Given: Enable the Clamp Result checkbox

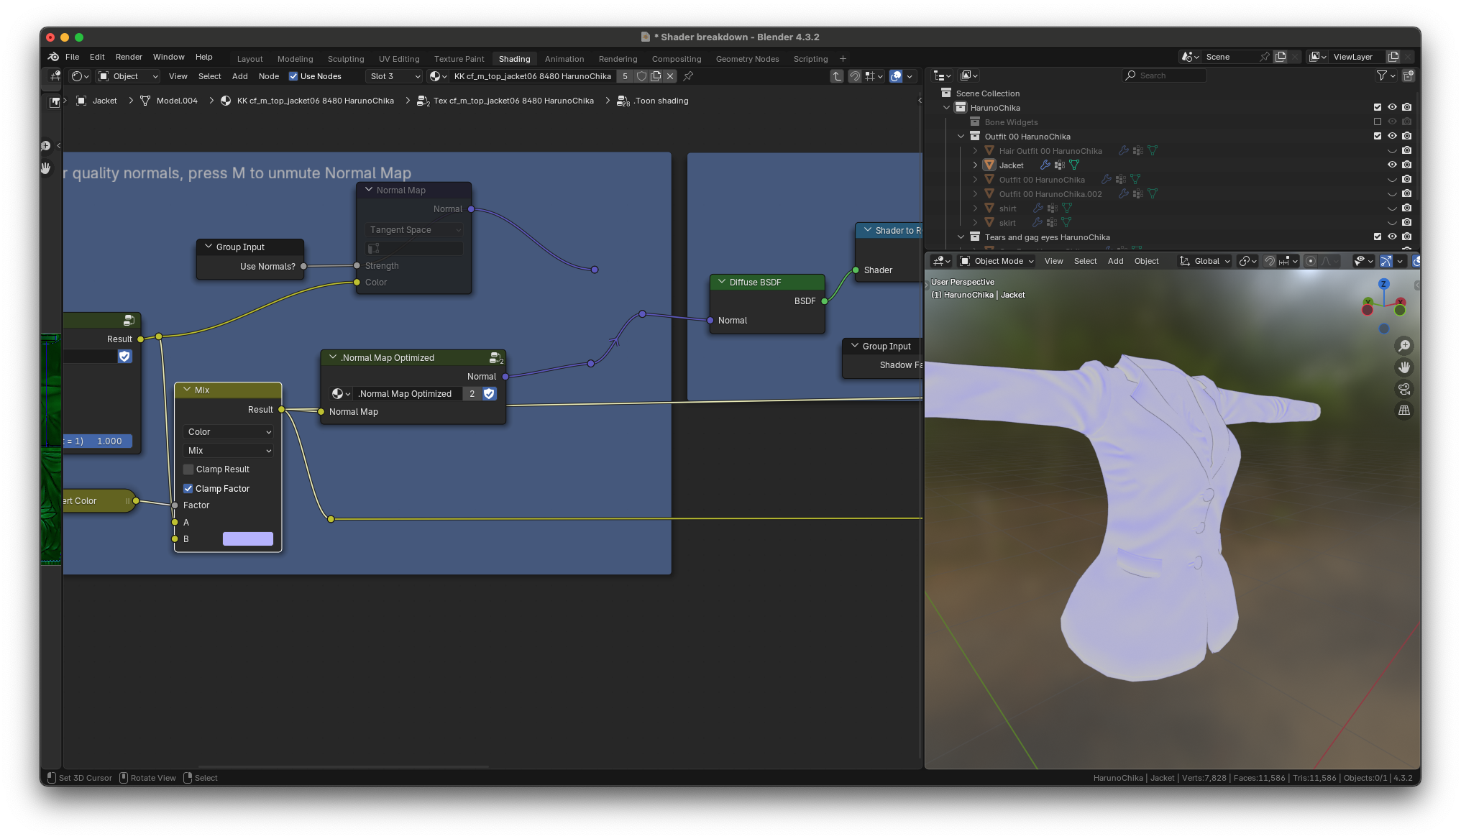Looking at the screenshot, I should pos(189,469).
